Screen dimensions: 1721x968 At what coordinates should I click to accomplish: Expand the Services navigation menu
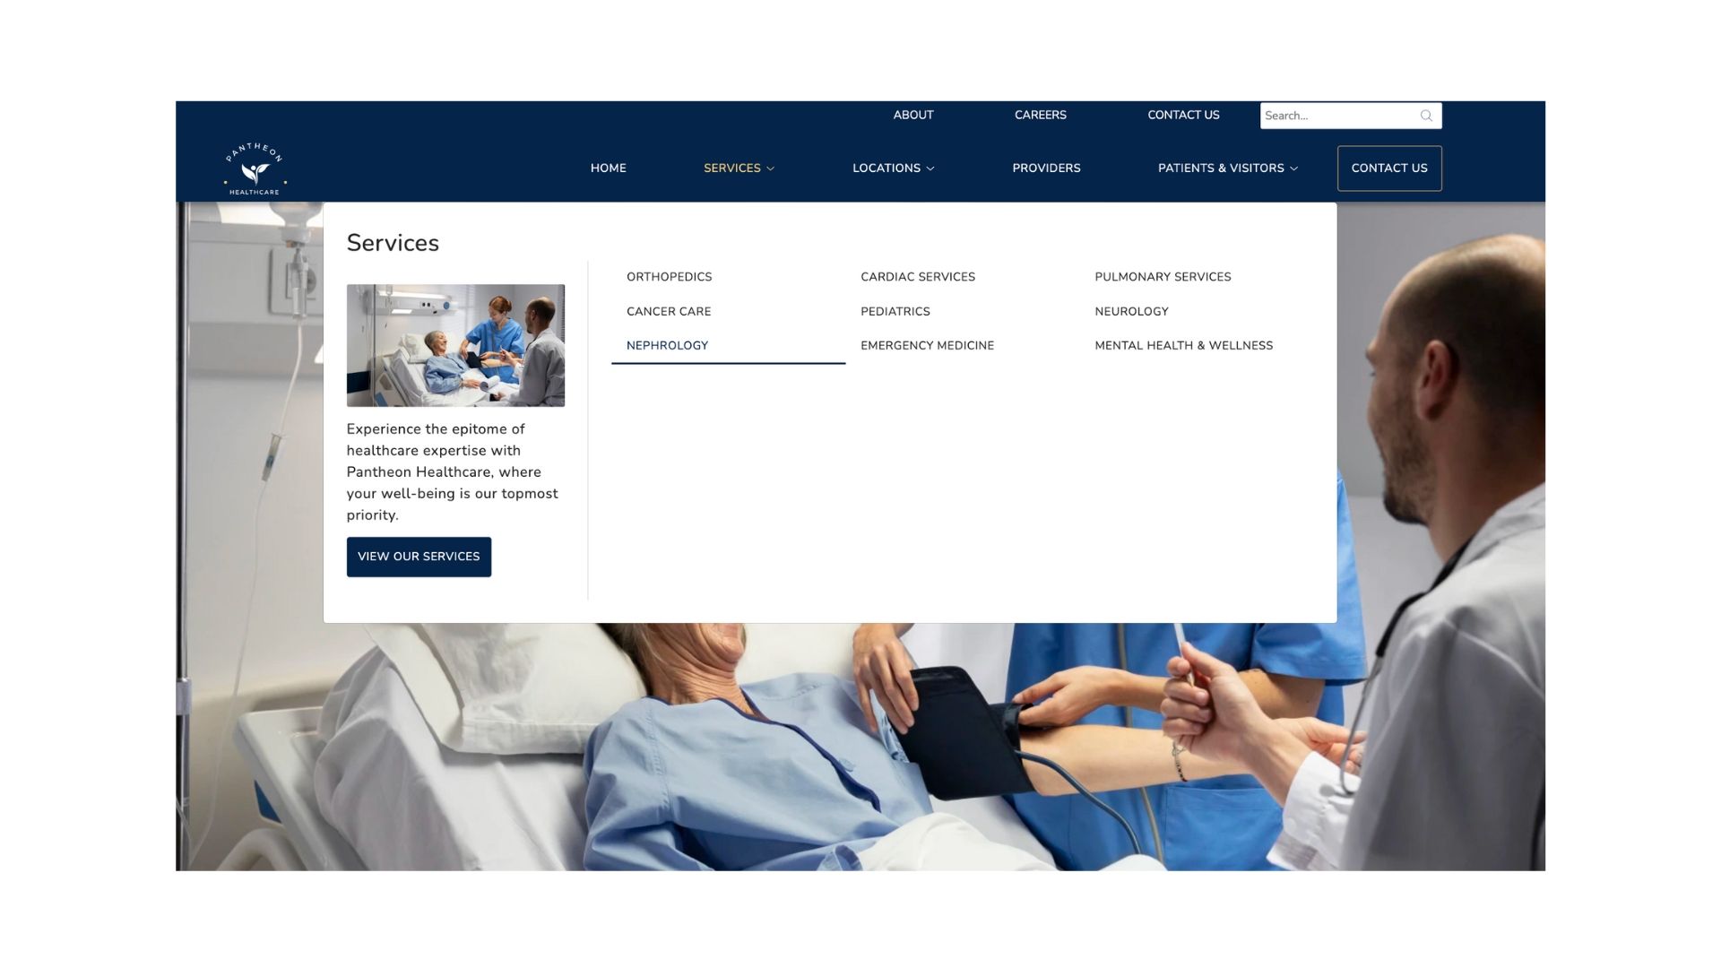(739, 168)
